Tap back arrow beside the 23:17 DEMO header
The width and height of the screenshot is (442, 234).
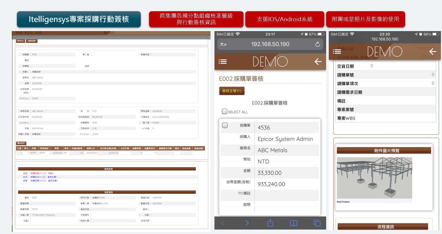pyautogui.click(x=318, y=62)
